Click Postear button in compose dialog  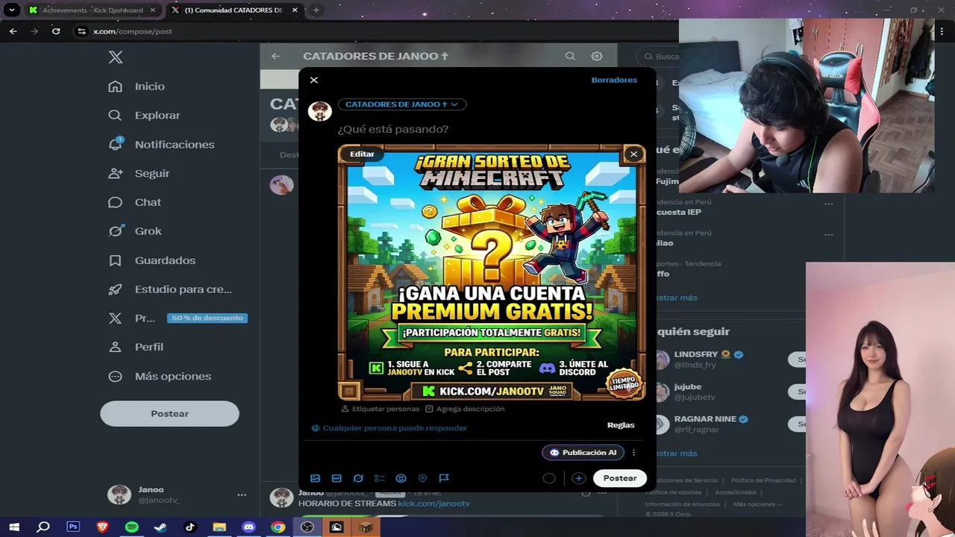pyautogui.click(x=620, y=478)
